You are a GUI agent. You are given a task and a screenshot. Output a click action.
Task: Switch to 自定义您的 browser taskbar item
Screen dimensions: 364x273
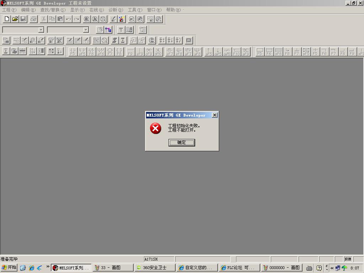tap(197, 268)
